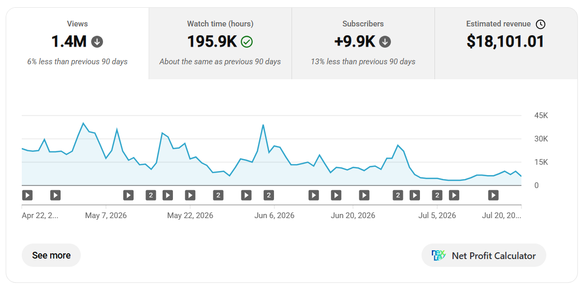This screenshot has height=286, width=581.
Task: Click the last video marker near Jul 20
Action: click(x=493, y=195)
